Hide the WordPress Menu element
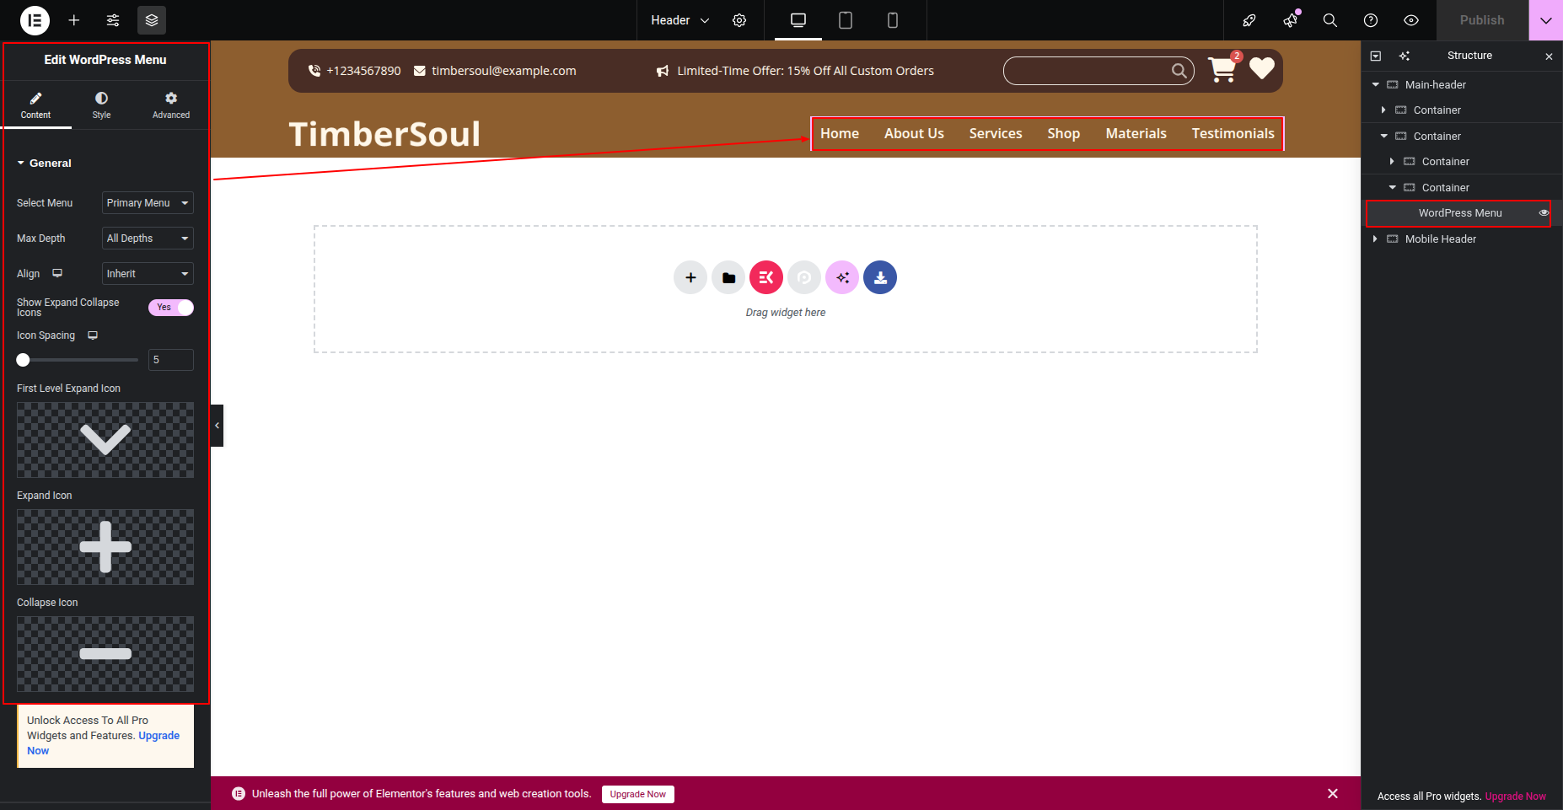Image resolution: width=1563 pixels, height=810 pixels. [1544, 213]
